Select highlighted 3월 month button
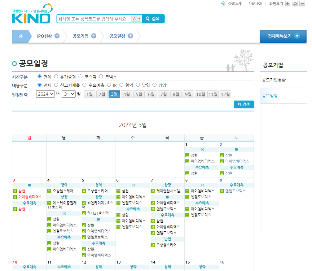 click(114, 94)
